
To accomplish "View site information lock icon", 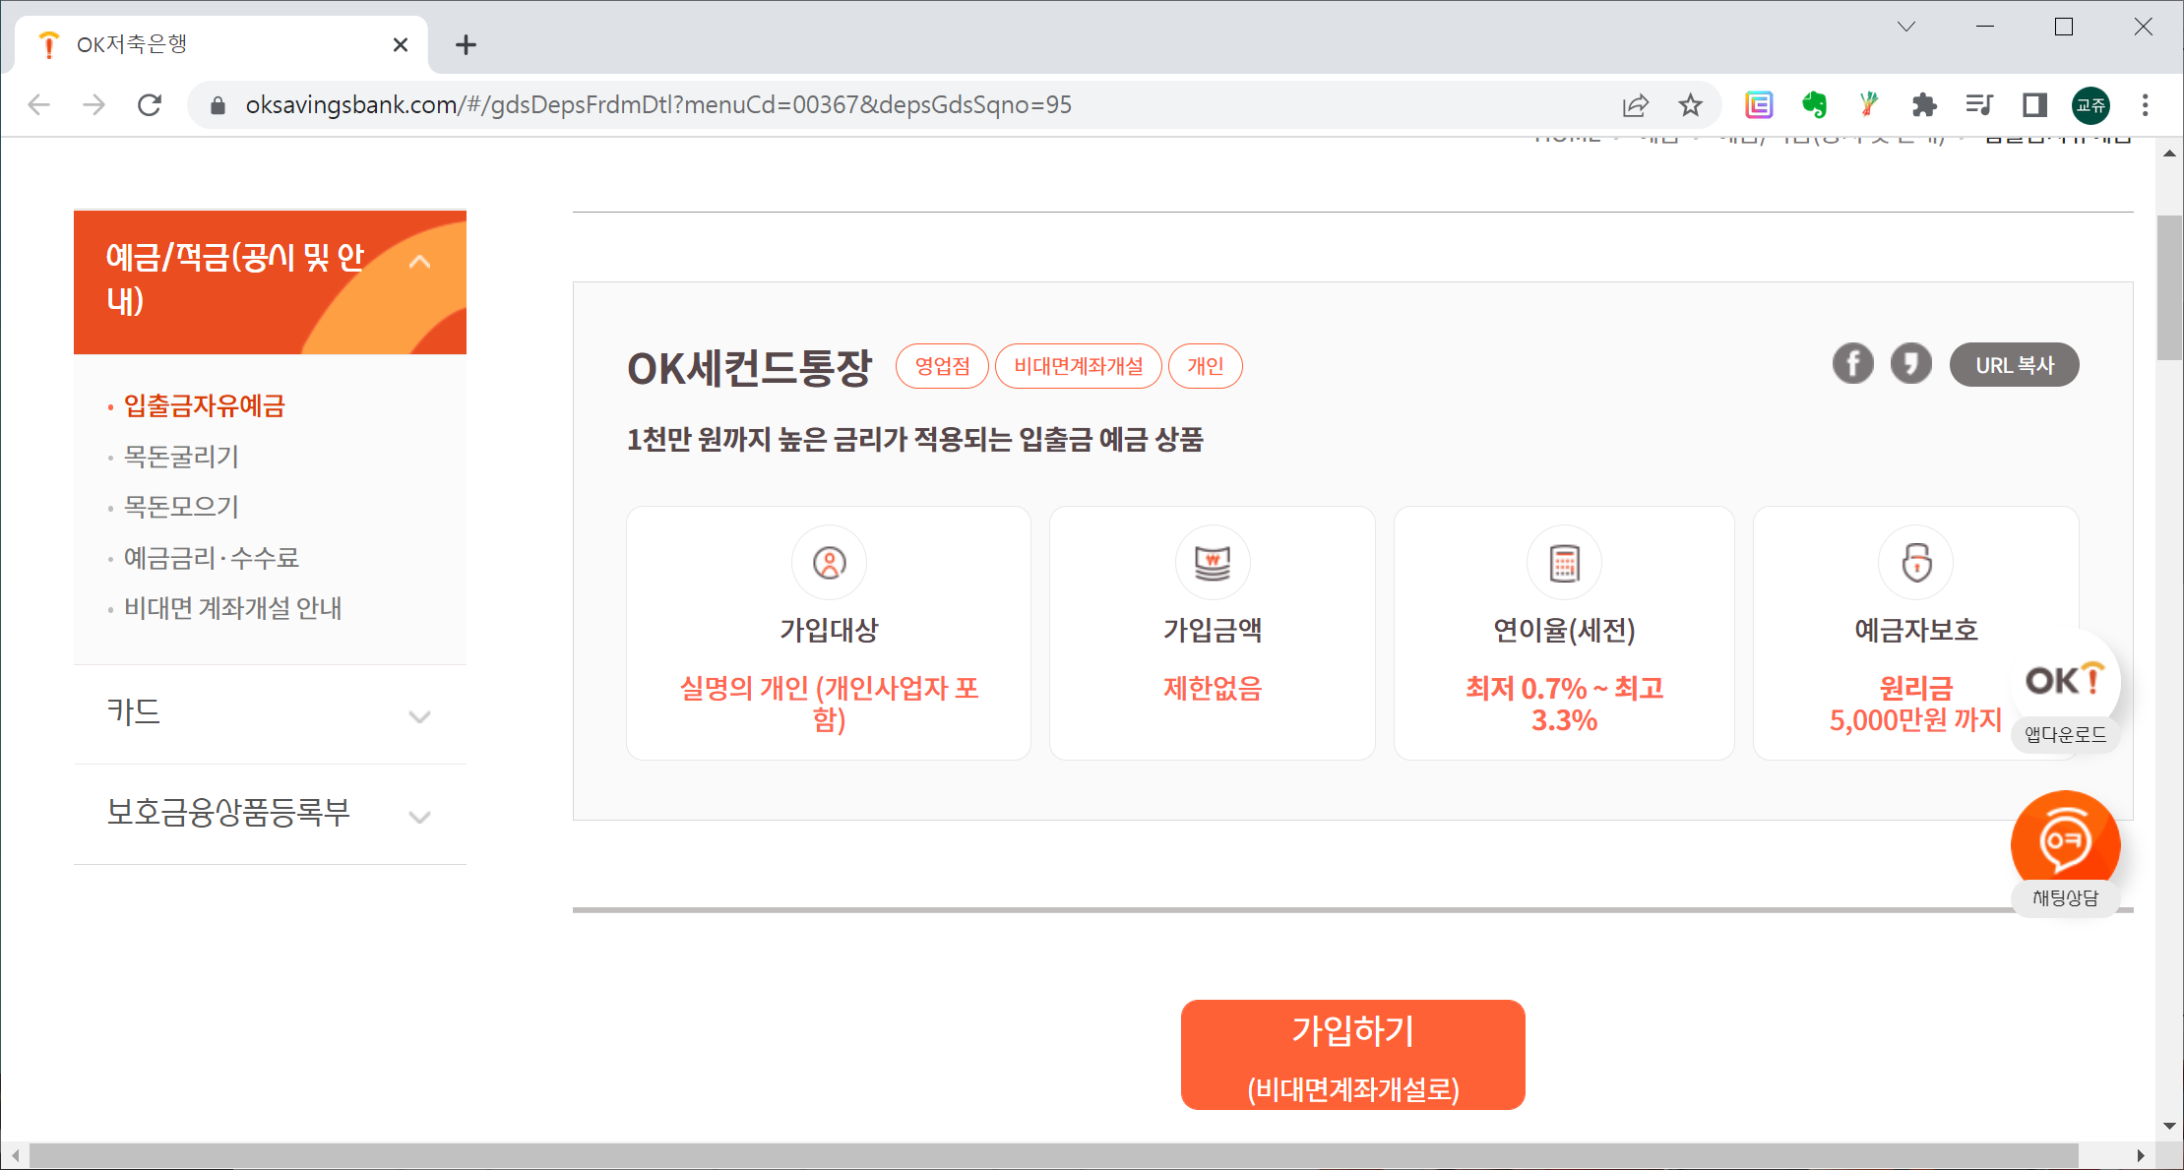I will pos(218,104).
